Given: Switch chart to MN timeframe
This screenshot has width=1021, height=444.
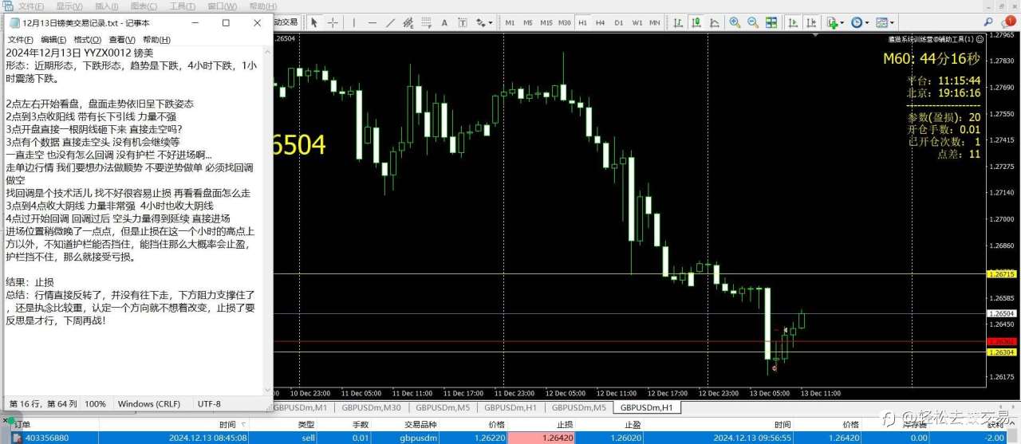Looking at the screenshot, I should tap(655, 22).
